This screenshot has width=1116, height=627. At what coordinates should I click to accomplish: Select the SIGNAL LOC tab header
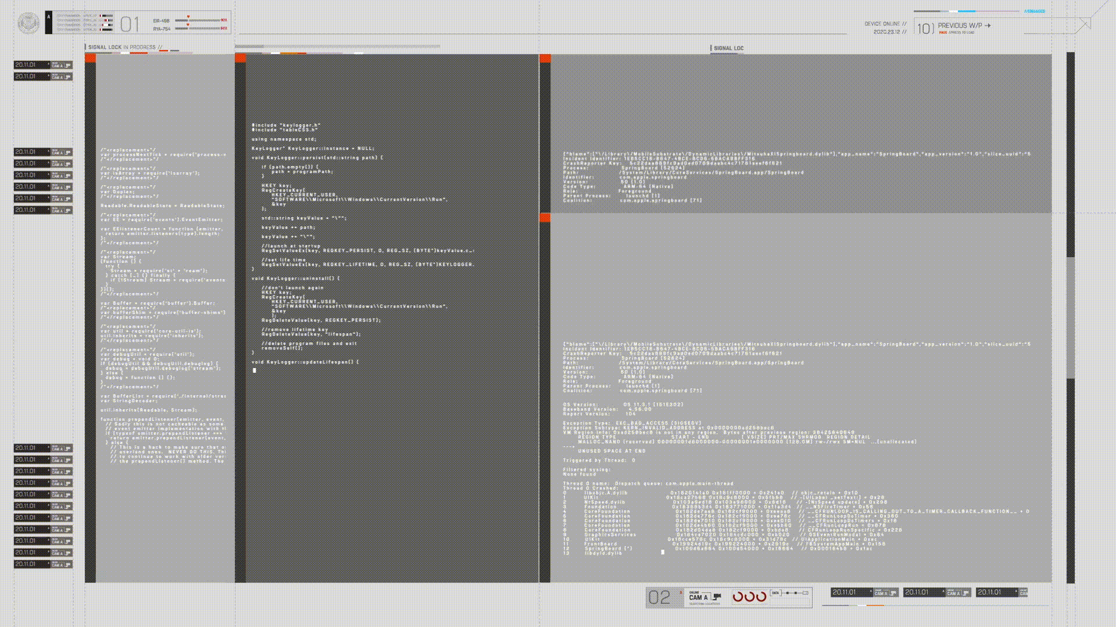pos(728,48)
